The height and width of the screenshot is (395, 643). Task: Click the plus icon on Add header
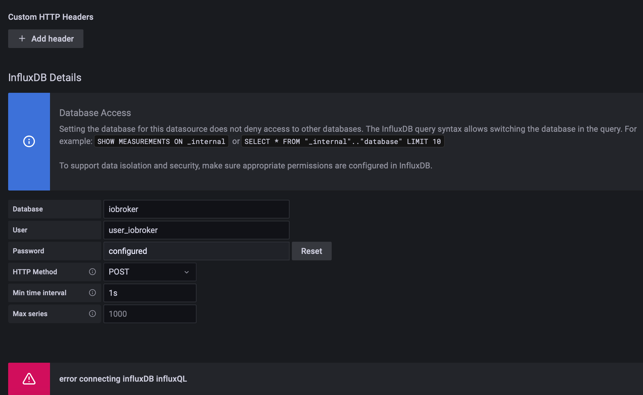click(22, 39)
